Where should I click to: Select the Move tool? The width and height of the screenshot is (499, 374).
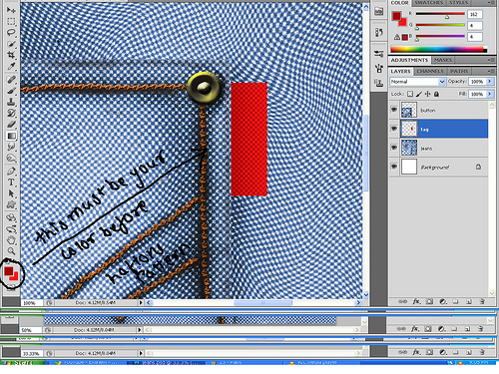pyautogui.click(x=11, y=10)
